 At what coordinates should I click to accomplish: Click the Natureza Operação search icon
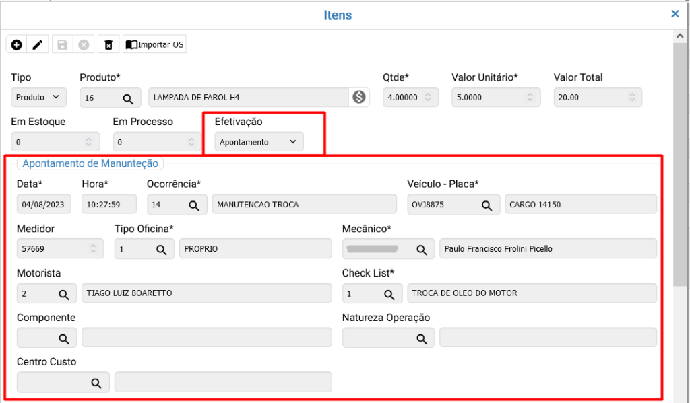421,338
